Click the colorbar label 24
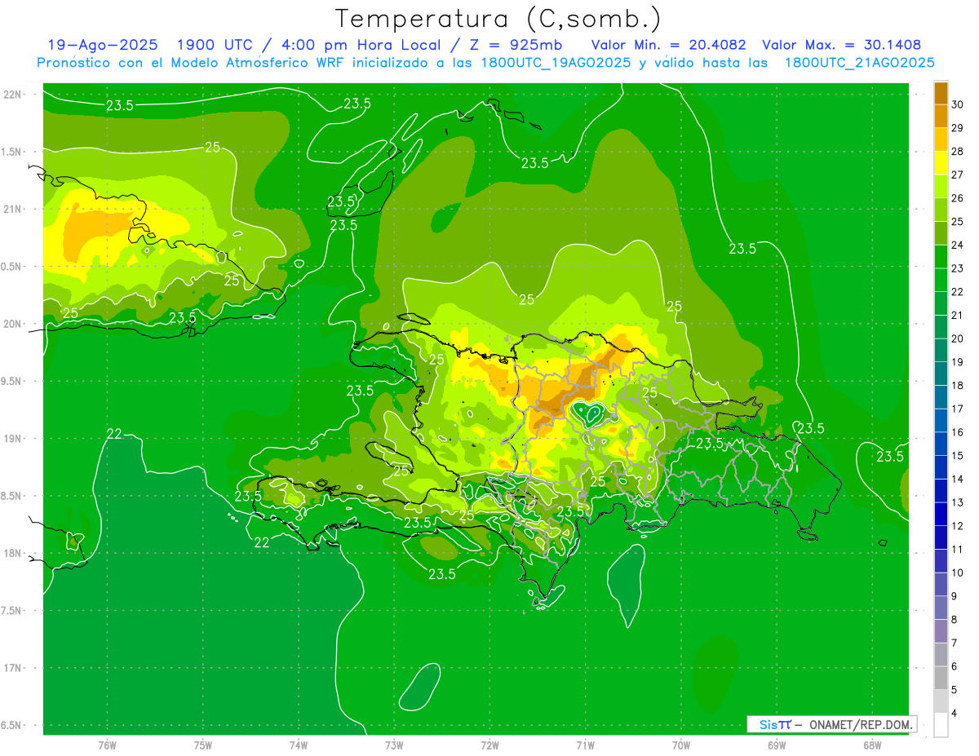This screenshot has height=756, width=979. coord(958,245)
